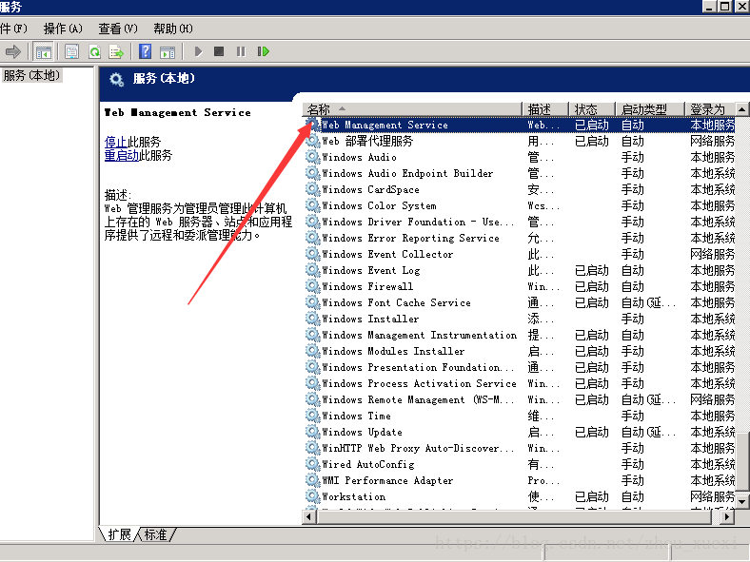Viewport: 750px width, 562px height.
Task: Select Windows Management Instrumentation row
Action: pos(521,335)
